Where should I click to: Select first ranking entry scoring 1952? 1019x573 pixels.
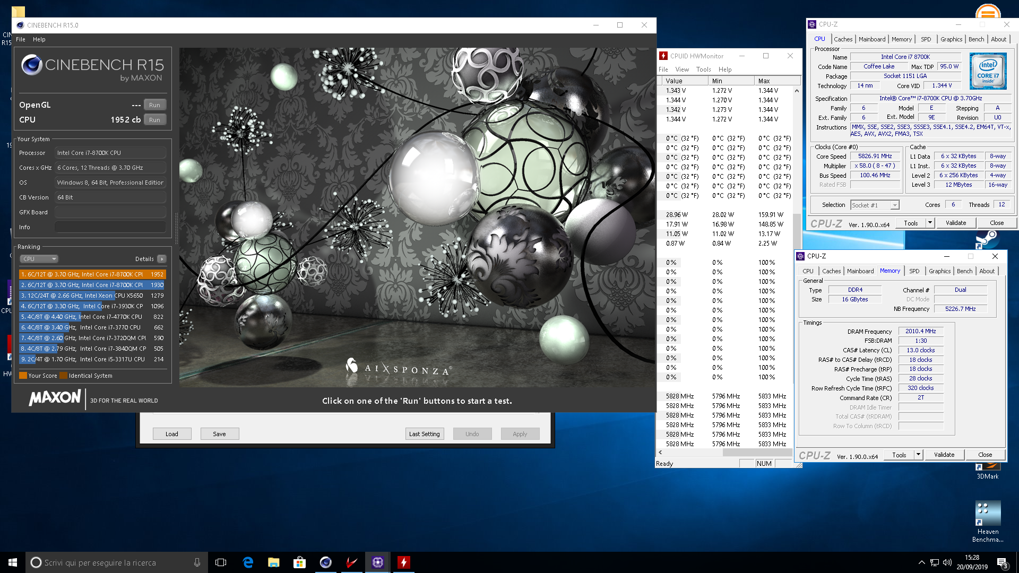93,274
